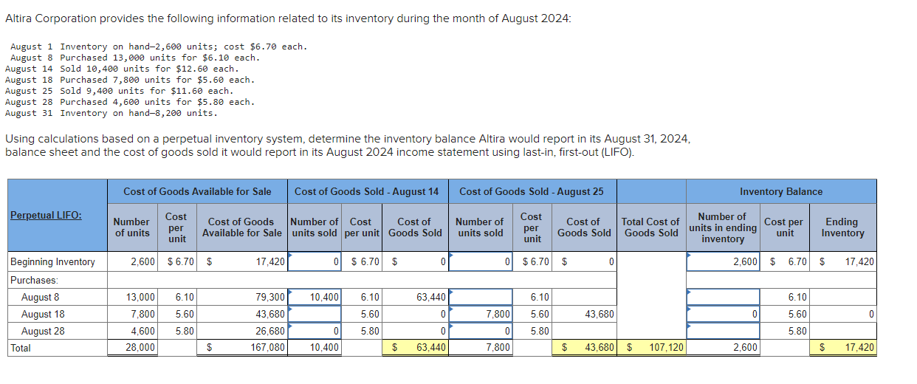
Task: Click total August 25 units sold 7,800 cell
Action: (481, 347)
